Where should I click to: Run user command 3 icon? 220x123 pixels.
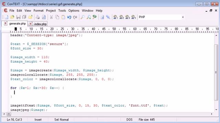pos(128,17)
